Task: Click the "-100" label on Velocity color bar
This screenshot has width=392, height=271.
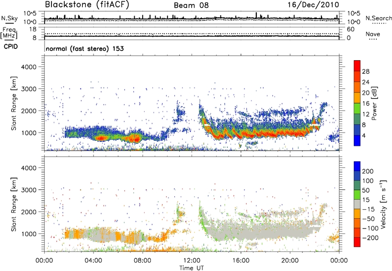Action: click(370, 228)
